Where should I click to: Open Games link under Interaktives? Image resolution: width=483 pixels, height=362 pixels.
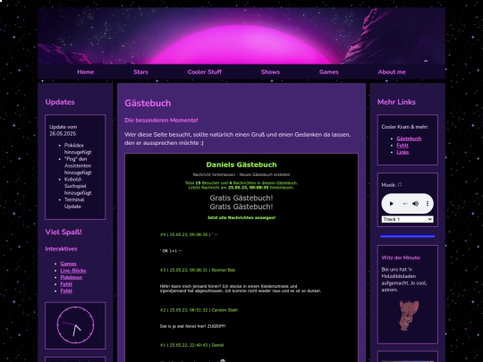point(68,264)
